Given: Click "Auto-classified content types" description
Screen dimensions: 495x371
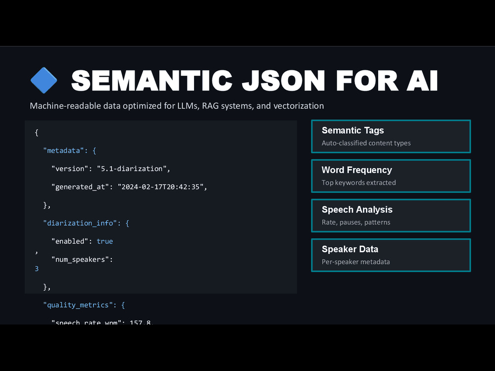Looking at the screenshot, I should click(366, 143).
